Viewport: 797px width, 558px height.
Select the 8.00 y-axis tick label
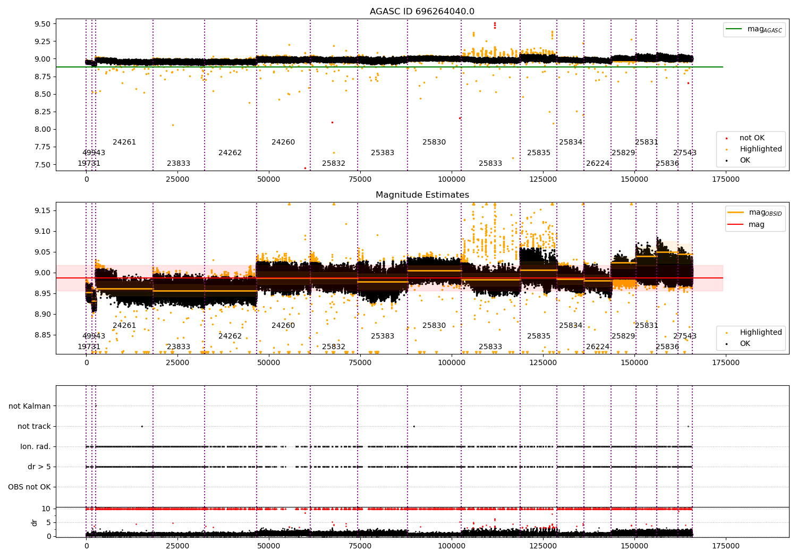[43, 129]
